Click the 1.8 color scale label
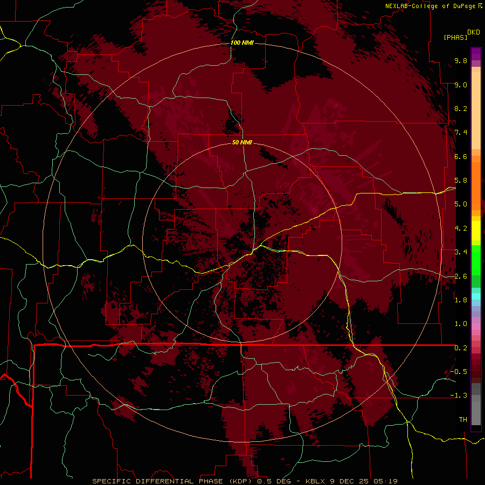The image size is (485, 485). pos(461,300)
